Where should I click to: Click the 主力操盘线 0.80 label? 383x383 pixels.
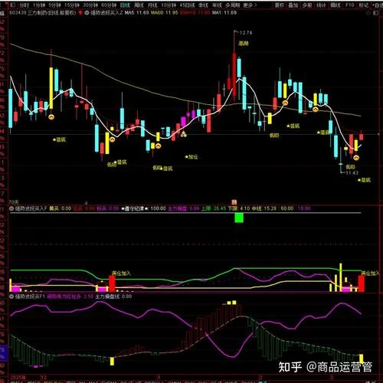(x=113, y=296)
